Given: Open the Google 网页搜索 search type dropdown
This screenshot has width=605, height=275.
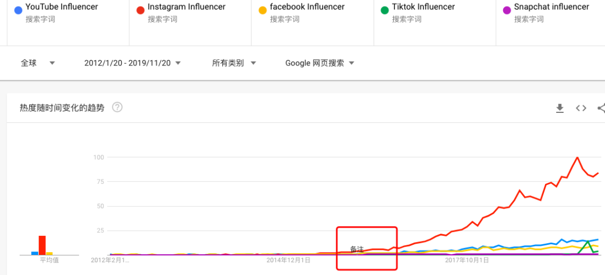Looking at the screenshot, I should pos(320,63).
